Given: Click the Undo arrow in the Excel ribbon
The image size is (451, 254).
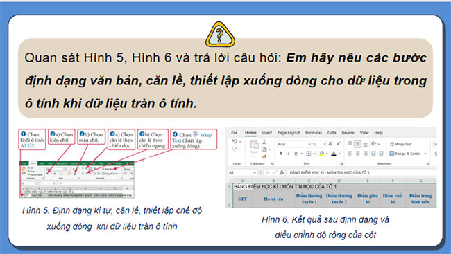Looking at the screenshot, I should tap(235, 141).
